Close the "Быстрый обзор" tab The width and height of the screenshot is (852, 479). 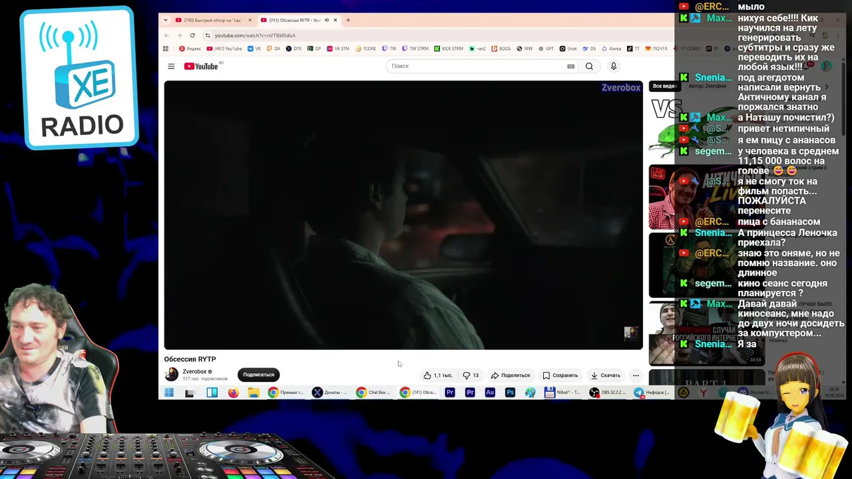250,20
